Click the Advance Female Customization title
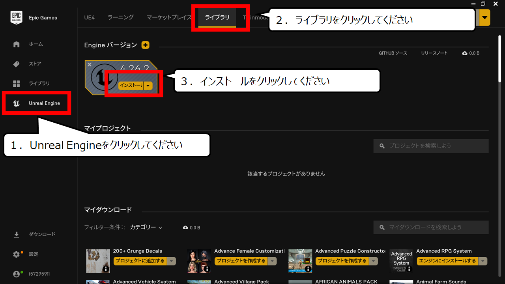The height and width of the screenshot is (284, 505). pos(249,251)
